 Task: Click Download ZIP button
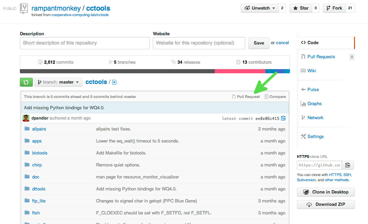pyautogui.click(x=326, y=204)
